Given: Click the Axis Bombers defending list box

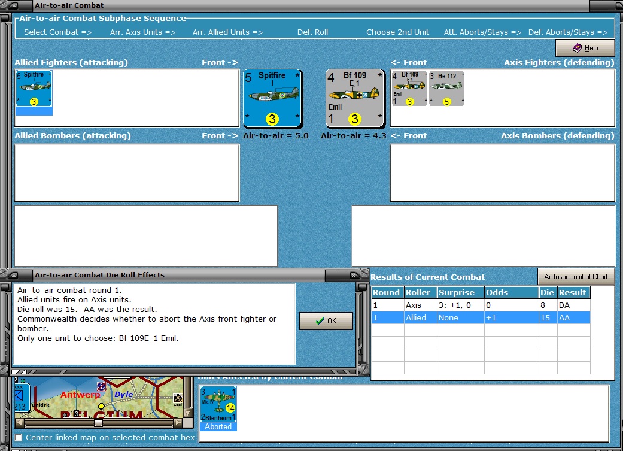Looking at the screenshot, I should [x=503, y=172].
